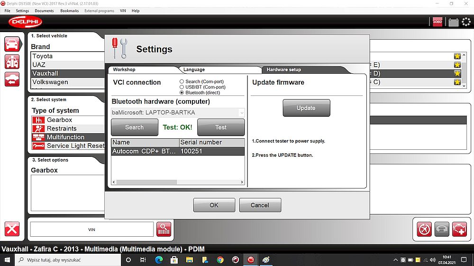
Task: Click the gold star on first model row
Action: pos(457,56)
